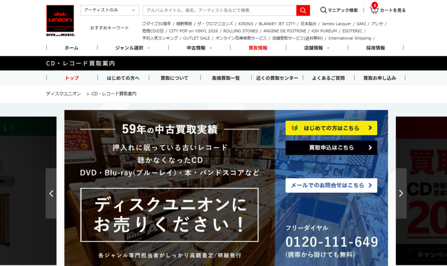Click the yellow はじめての方はこちら button
The width and height of the screenshot is (447, 266).
(x=331, y=128)
